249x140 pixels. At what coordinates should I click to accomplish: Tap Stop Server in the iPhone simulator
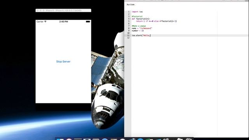pyautogui.click(x=63, y=61)
